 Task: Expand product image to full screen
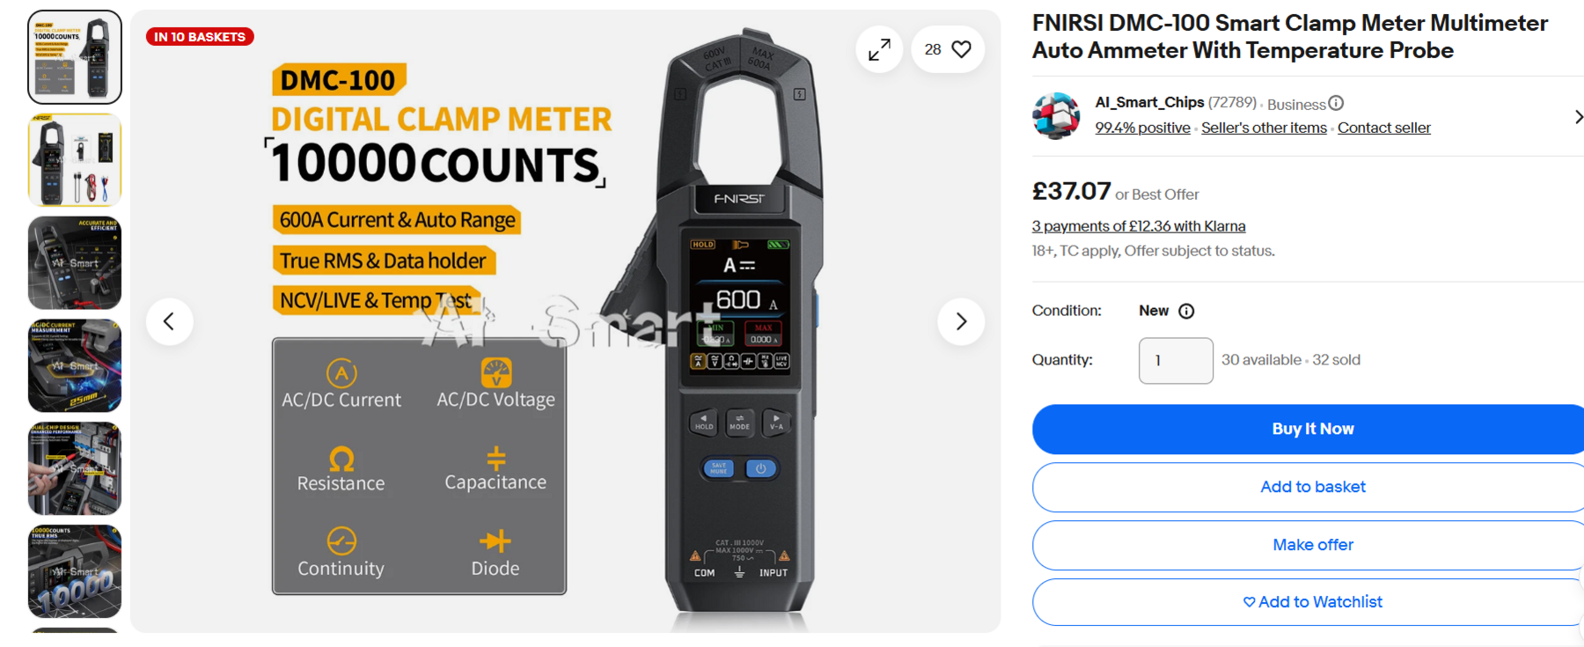pos(879,49)
